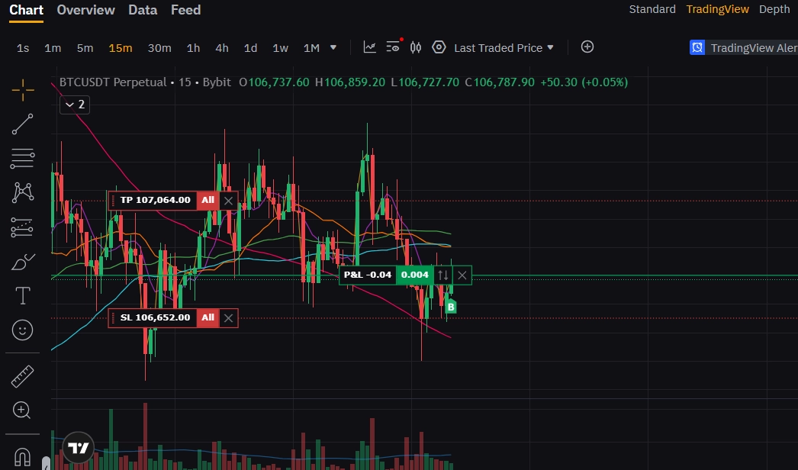Cancel the TP 107,064.00 order

[229, 201]
